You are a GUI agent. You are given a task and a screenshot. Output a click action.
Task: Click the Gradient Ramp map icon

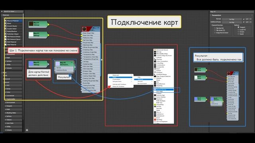tap(155, 74)
